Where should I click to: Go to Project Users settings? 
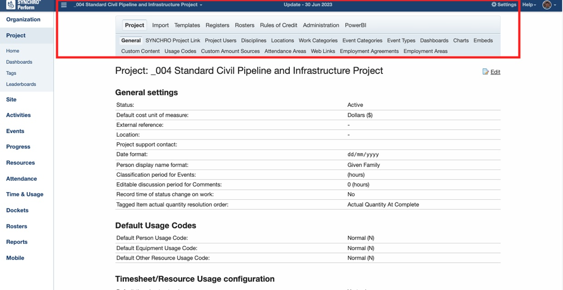[220, 40]
